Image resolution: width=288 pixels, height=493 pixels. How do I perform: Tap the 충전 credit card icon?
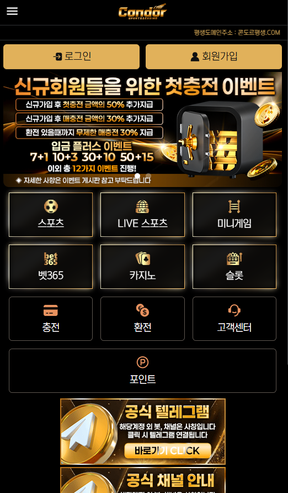[x=50, y=310]
